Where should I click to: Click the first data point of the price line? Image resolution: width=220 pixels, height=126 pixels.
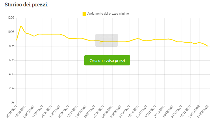point(17,40)
